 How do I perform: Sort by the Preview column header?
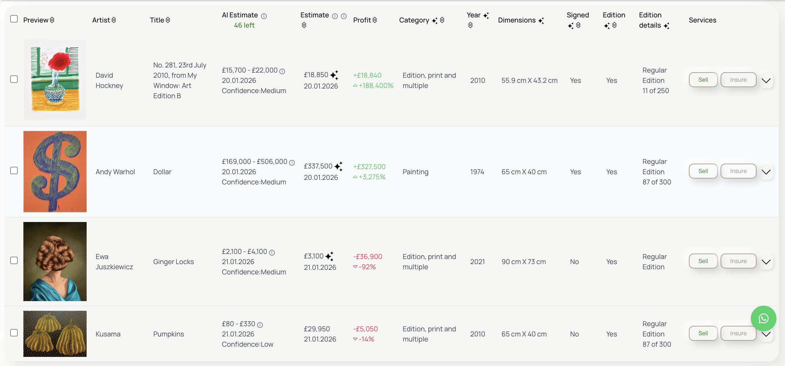52,20
